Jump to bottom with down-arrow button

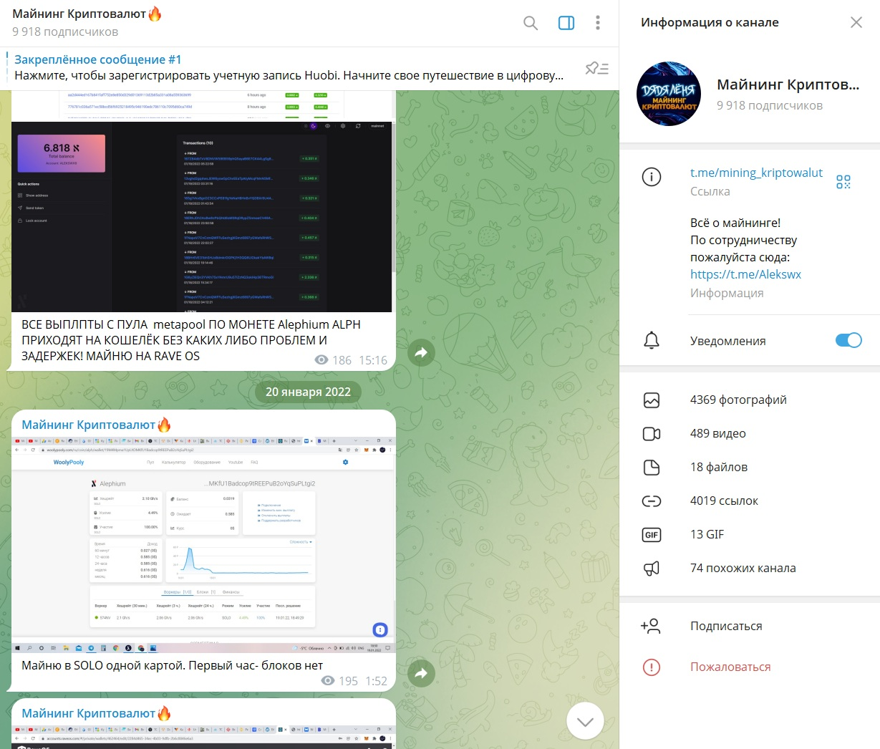click(x=585, y=721)
